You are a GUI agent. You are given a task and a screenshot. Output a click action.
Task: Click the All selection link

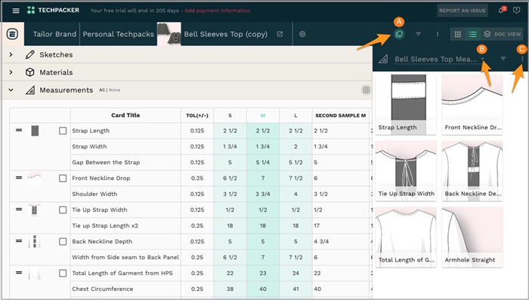click(x=101, y=90)
